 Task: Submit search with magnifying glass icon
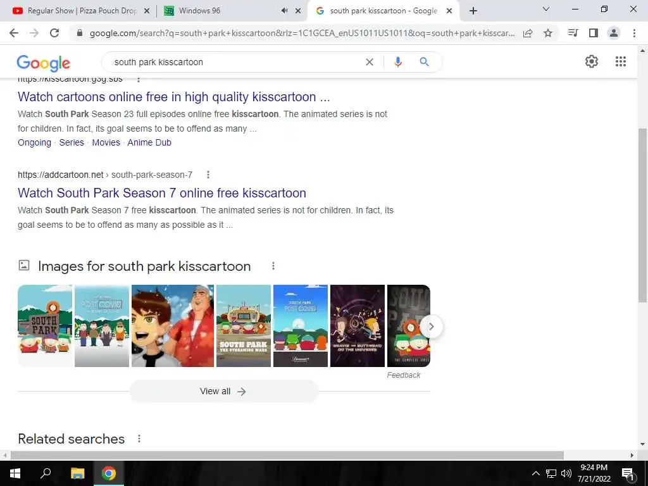click(424, 62)
